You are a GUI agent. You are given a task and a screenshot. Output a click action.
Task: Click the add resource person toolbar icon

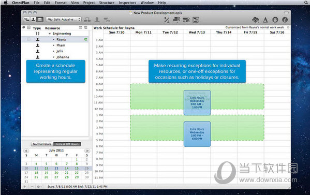[97, 20]
